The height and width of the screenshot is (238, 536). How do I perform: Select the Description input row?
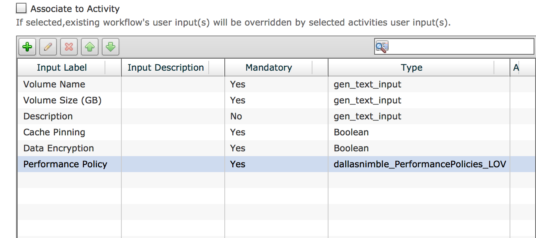(276, 116)
